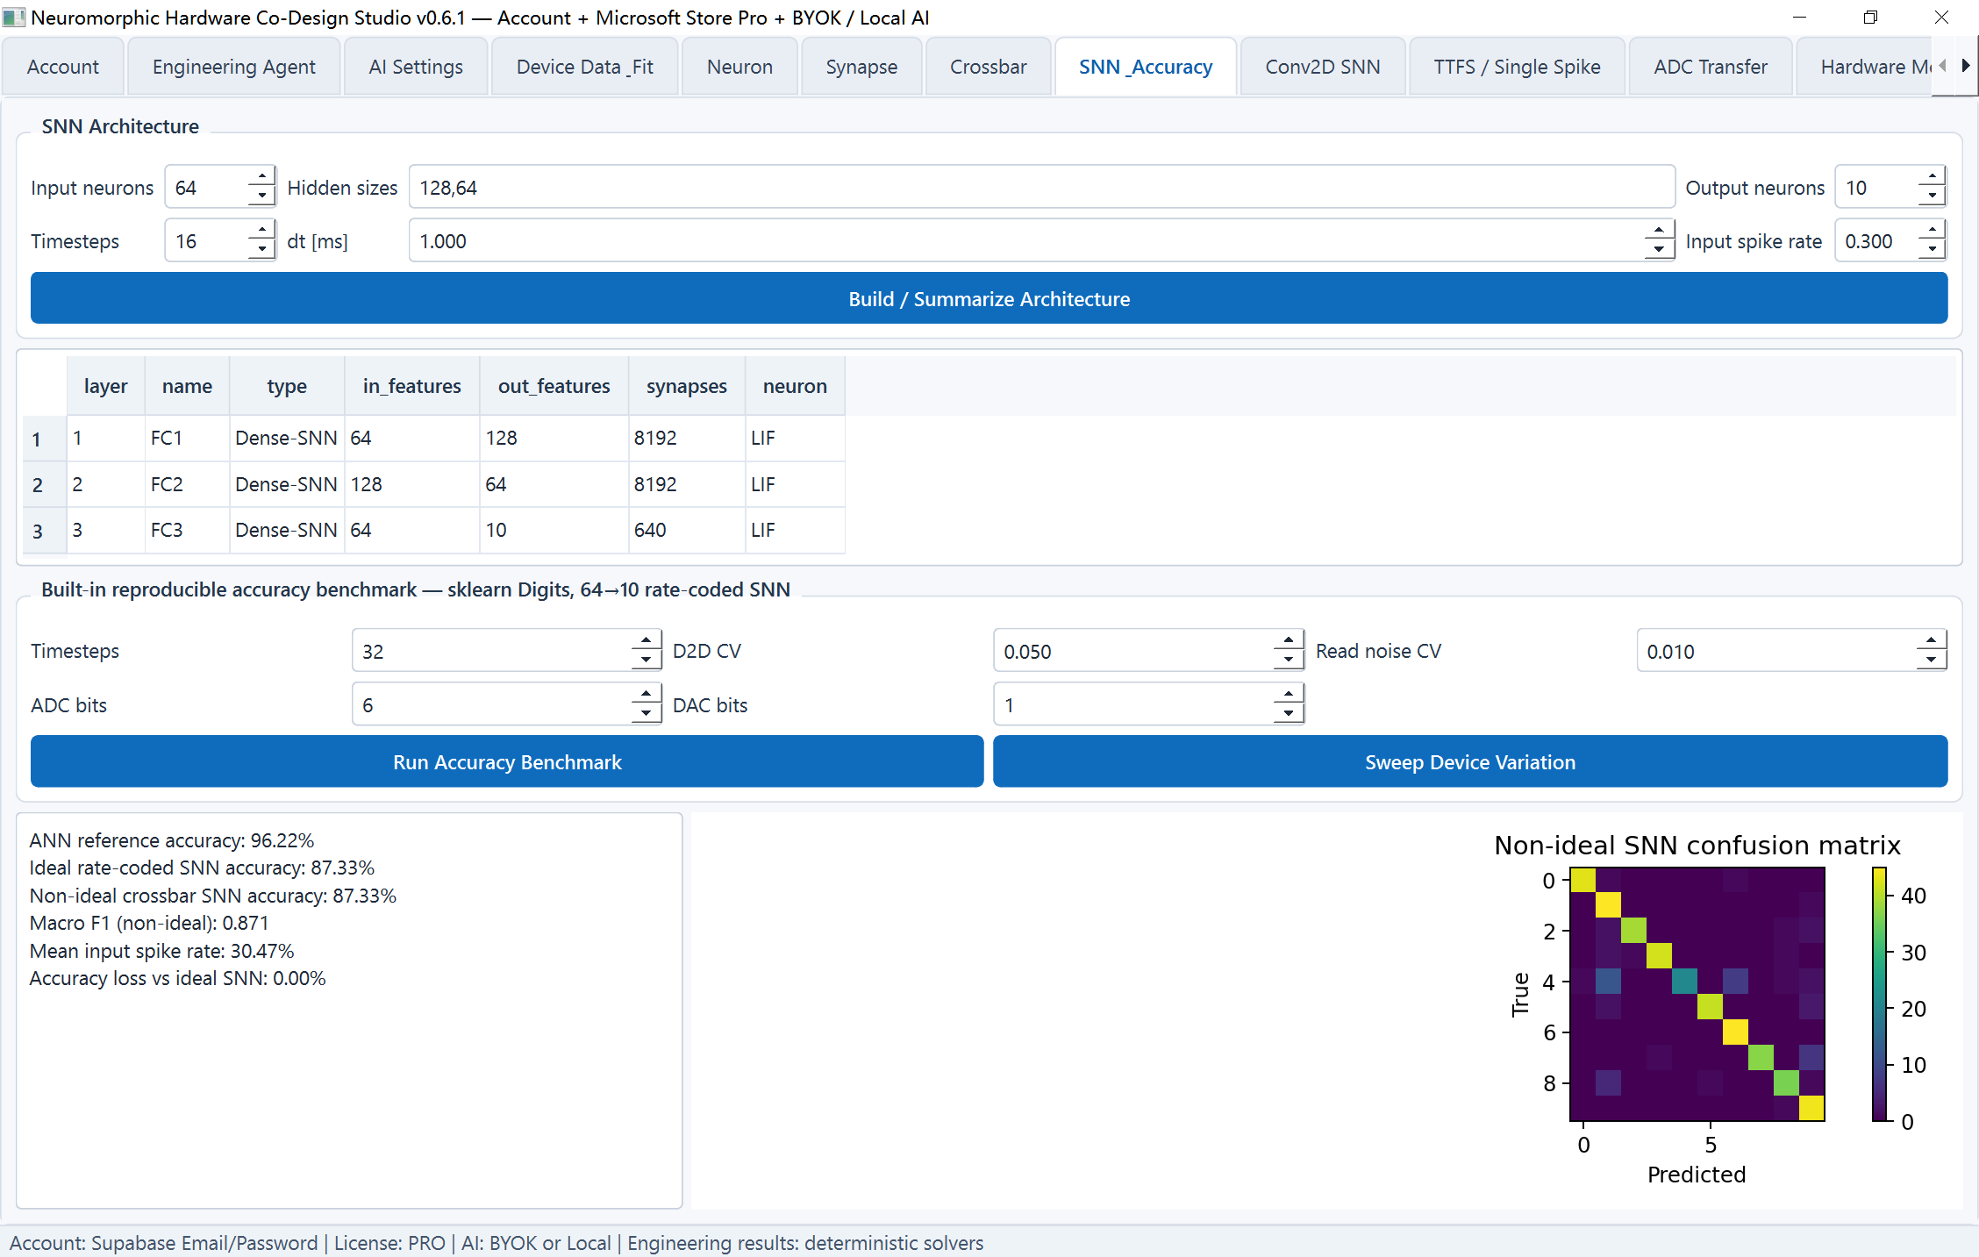Screen dimensions: 1979x1257
Task: Click Sweep Device Variation button
Action: pos(1470,762)
